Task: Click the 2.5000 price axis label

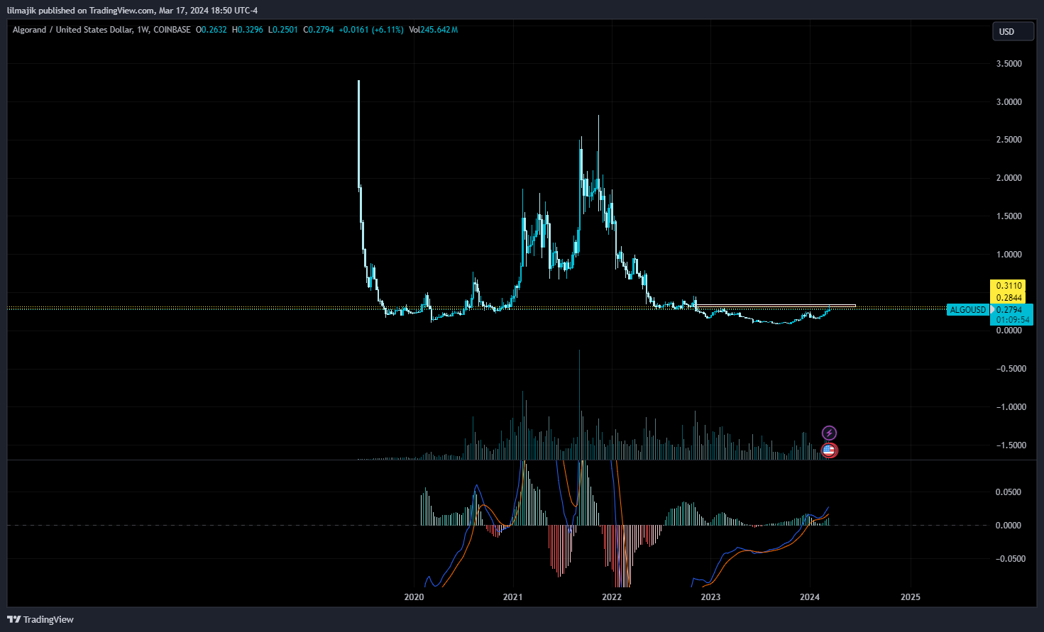Action: 1009,140
